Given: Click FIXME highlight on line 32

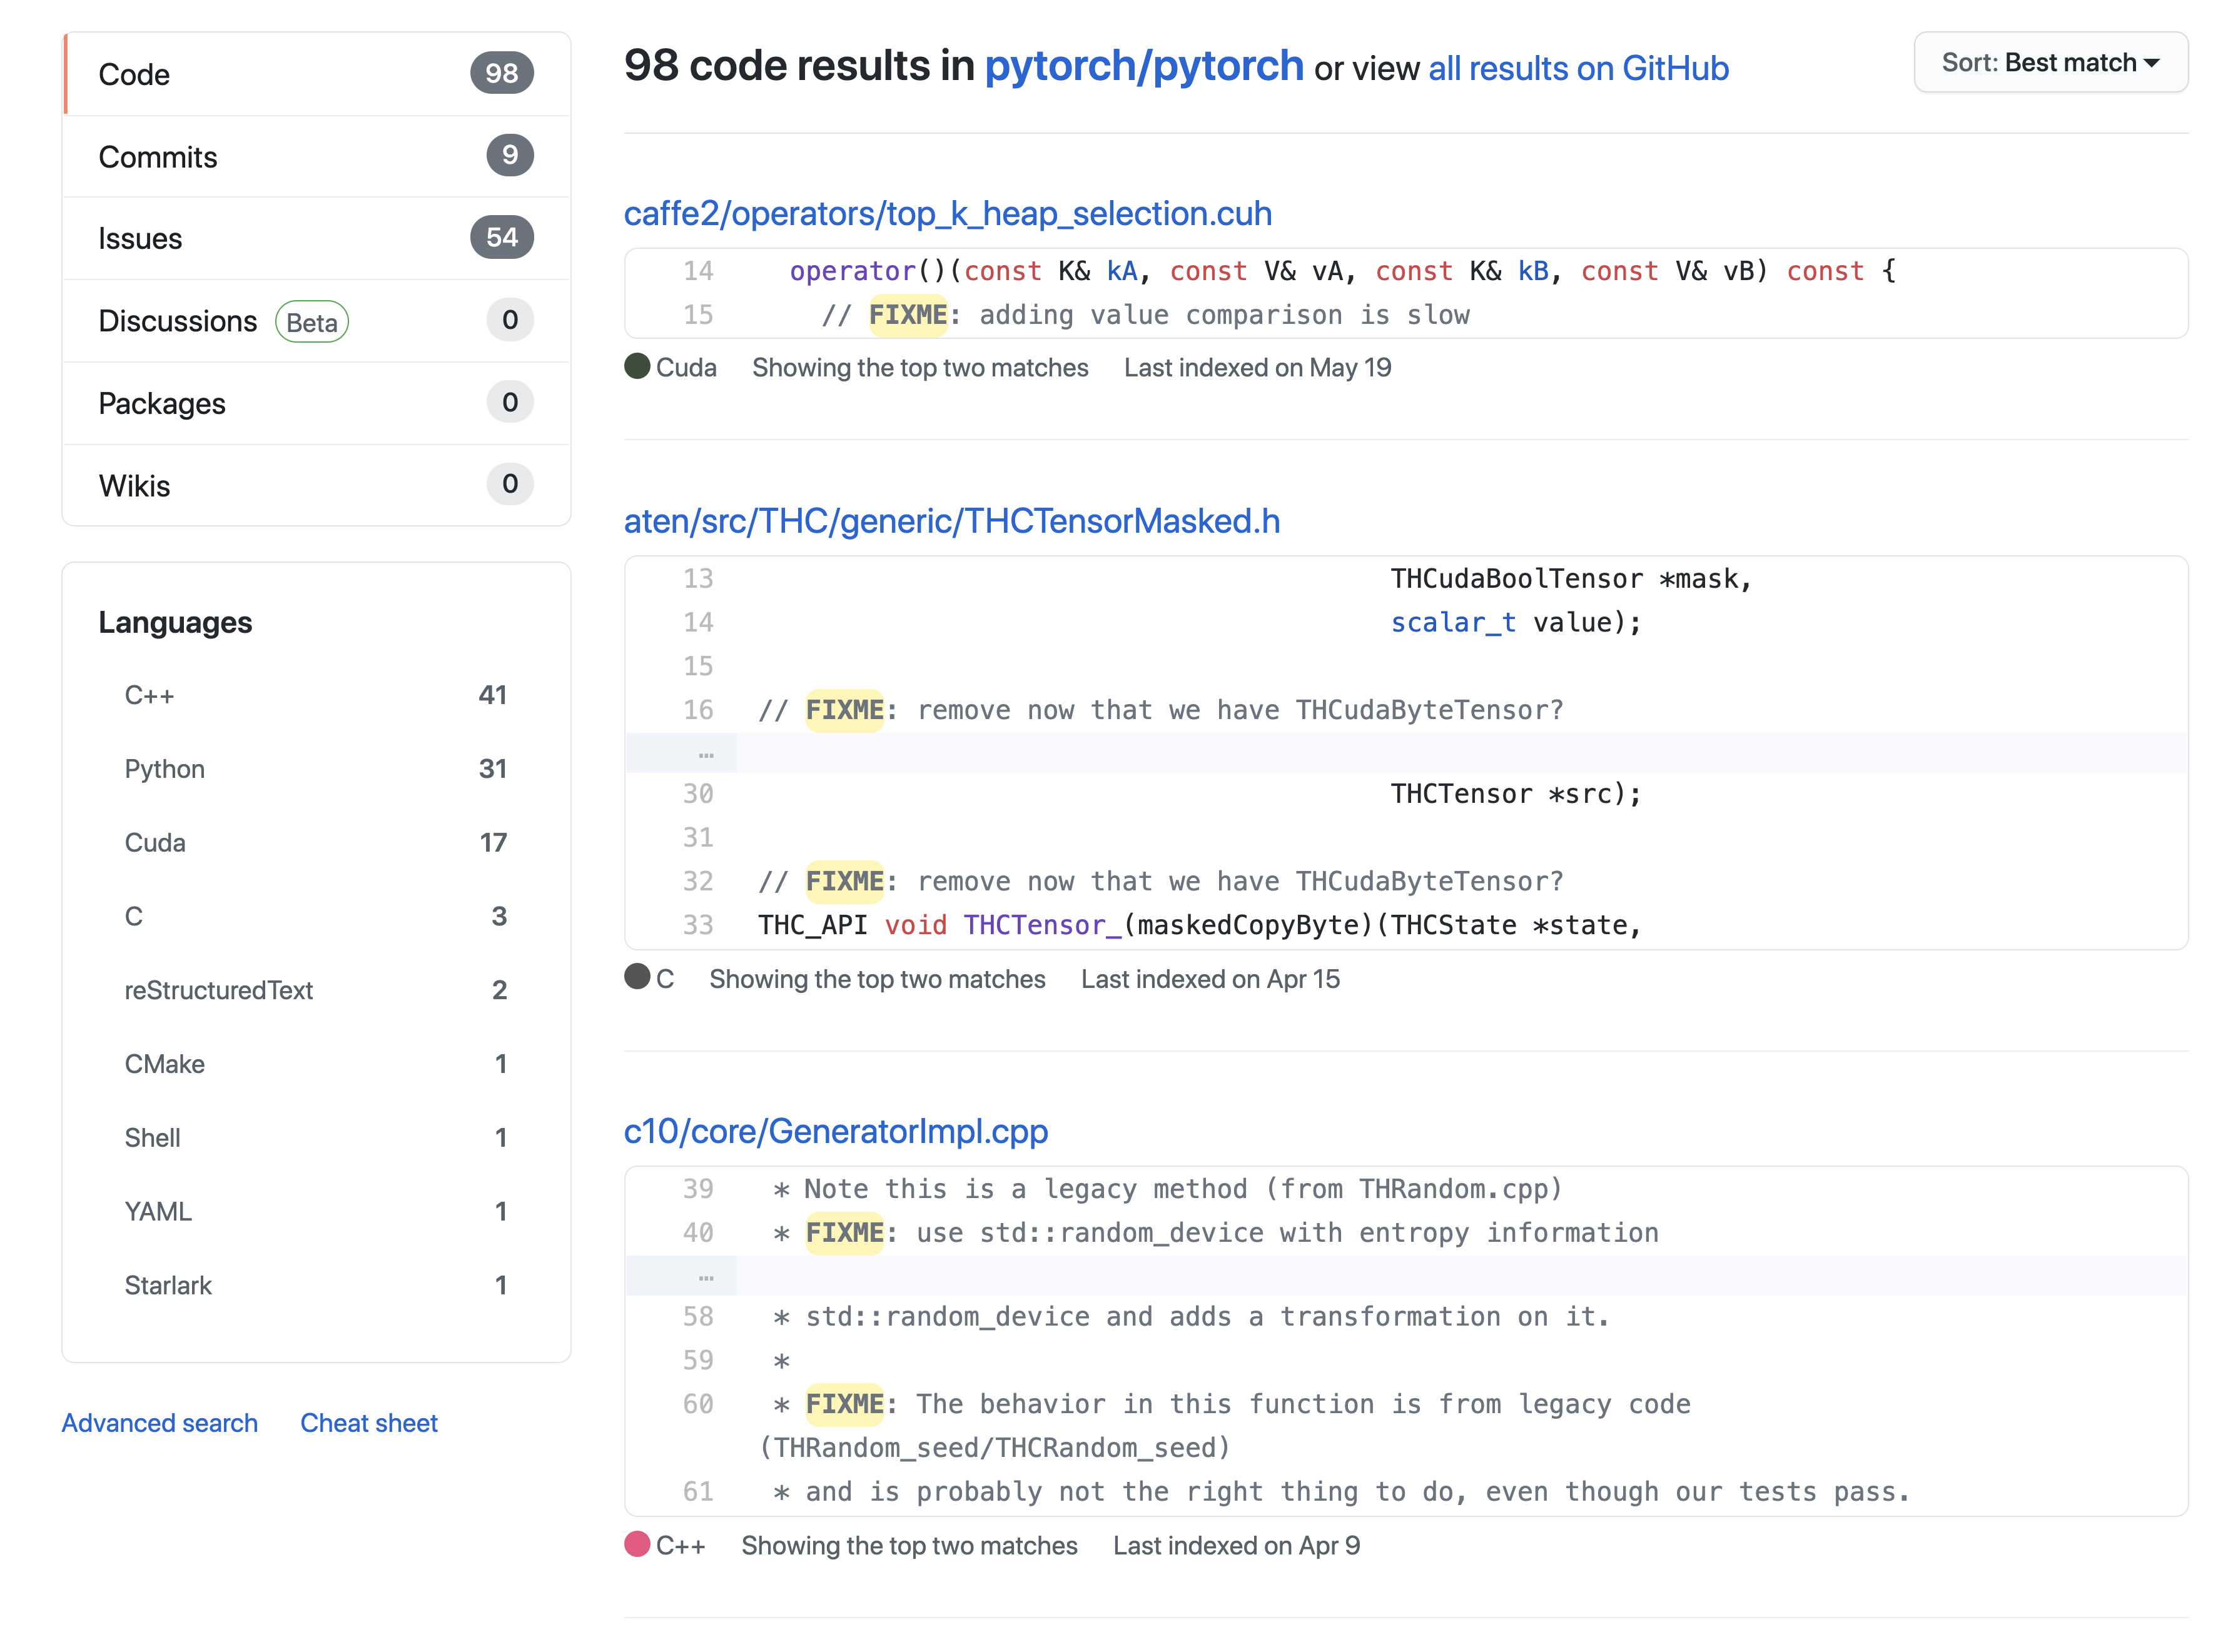Looking at the screenshot, I should tap(844, 881).
